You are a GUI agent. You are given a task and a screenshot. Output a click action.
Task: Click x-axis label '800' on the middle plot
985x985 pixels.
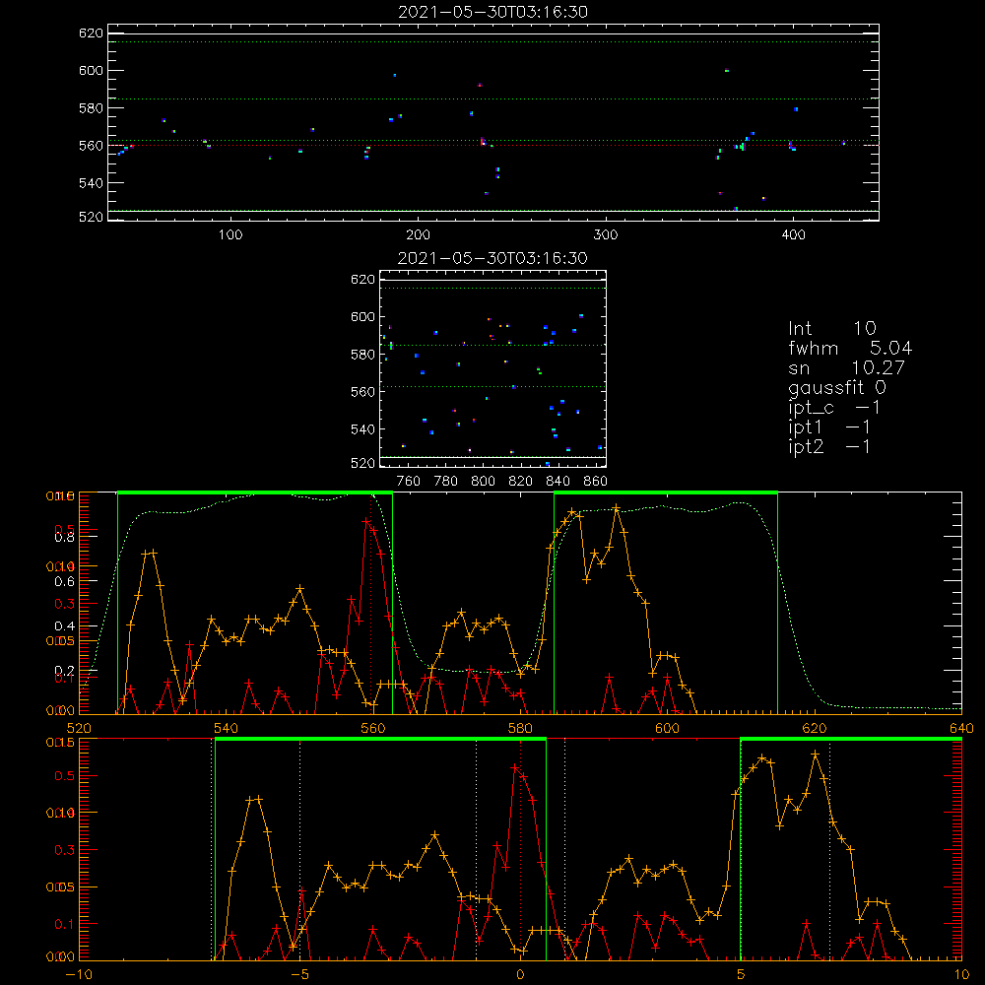tap(483, 482)
